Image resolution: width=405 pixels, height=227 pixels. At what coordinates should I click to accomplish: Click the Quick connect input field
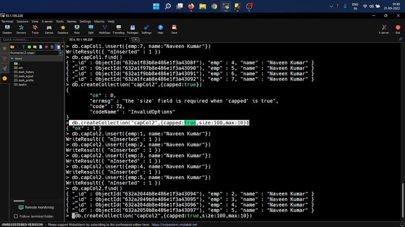[x=32, y=40]
